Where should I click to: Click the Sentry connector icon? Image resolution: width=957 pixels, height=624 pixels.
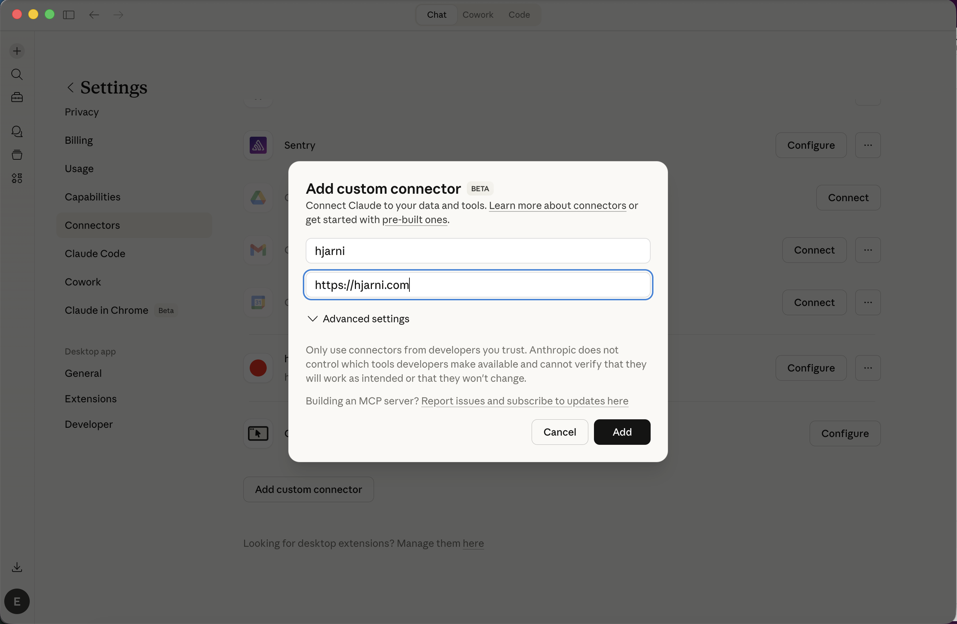coord(258,145)
